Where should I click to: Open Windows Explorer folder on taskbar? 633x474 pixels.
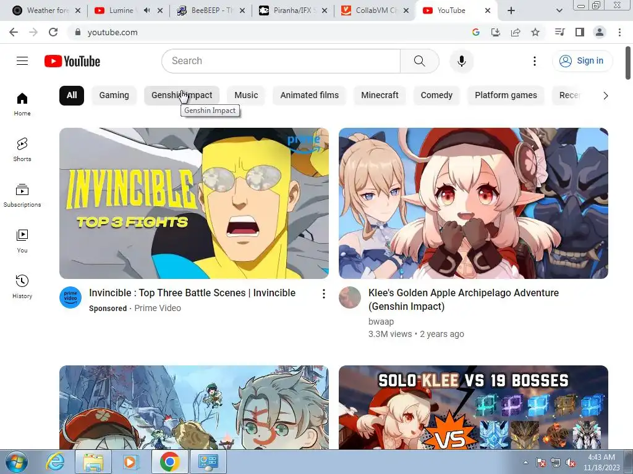pyautogui.click(x=93, y=462)
